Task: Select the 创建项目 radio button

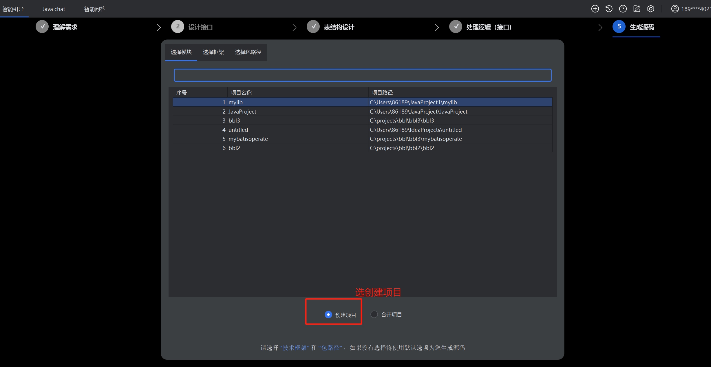Action: pyautogui.click(x=328, y=315)
